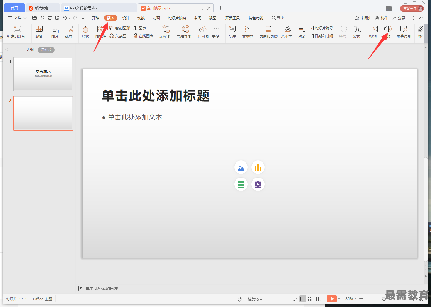Insert video via placeholder film icon
The width and height of the screenshot is (431, 307).
pyautogui.click(x=258, y=184)
